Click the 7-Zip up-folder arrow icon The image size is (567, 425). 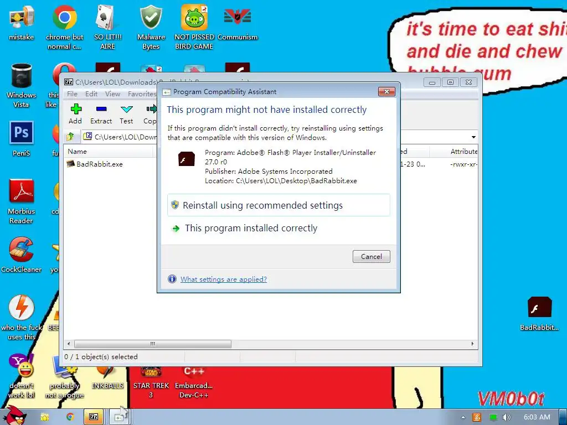click(x=70, y=137)
